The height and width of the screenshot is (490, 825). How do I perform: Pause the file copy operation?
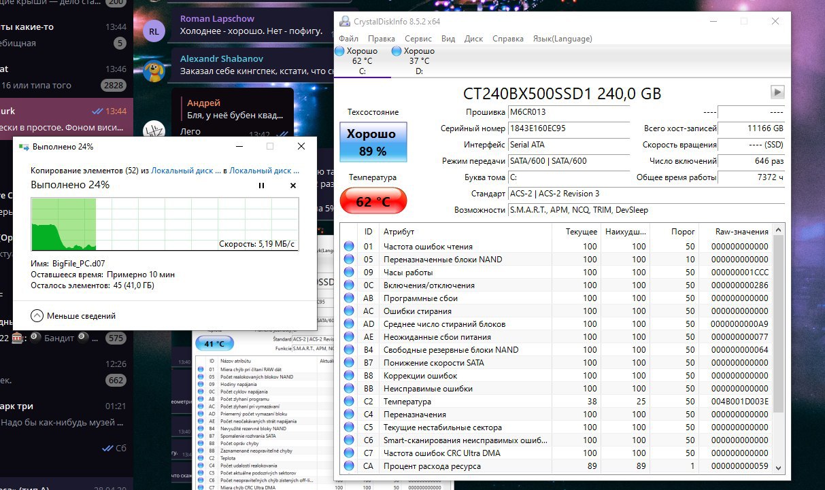(x=261, y=186)
